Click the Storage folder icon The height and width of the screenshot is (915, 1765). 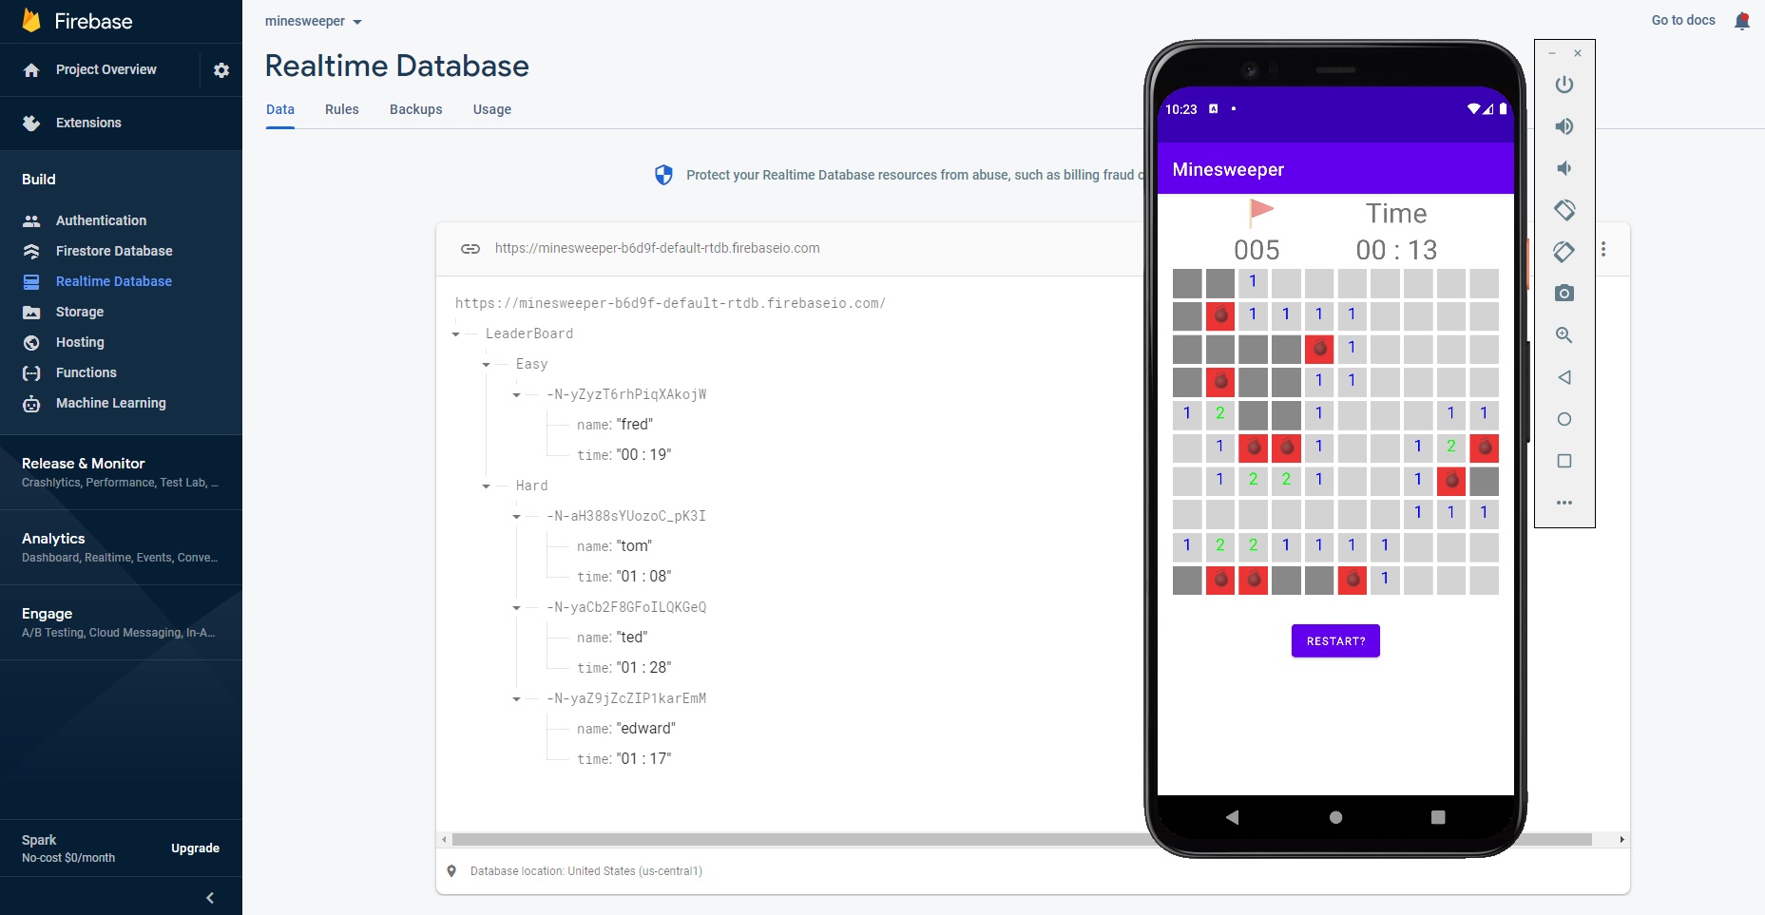(x=31, y=312)
